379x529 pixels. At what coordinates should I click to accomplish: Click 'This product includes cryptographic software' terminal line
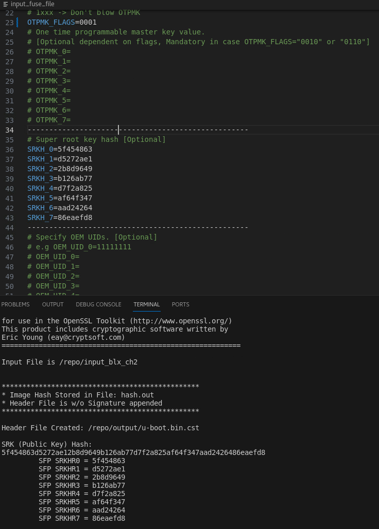pos(115,329)
